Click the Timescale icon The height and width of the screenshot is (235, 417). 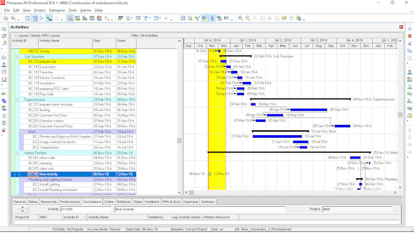(138, 18)
